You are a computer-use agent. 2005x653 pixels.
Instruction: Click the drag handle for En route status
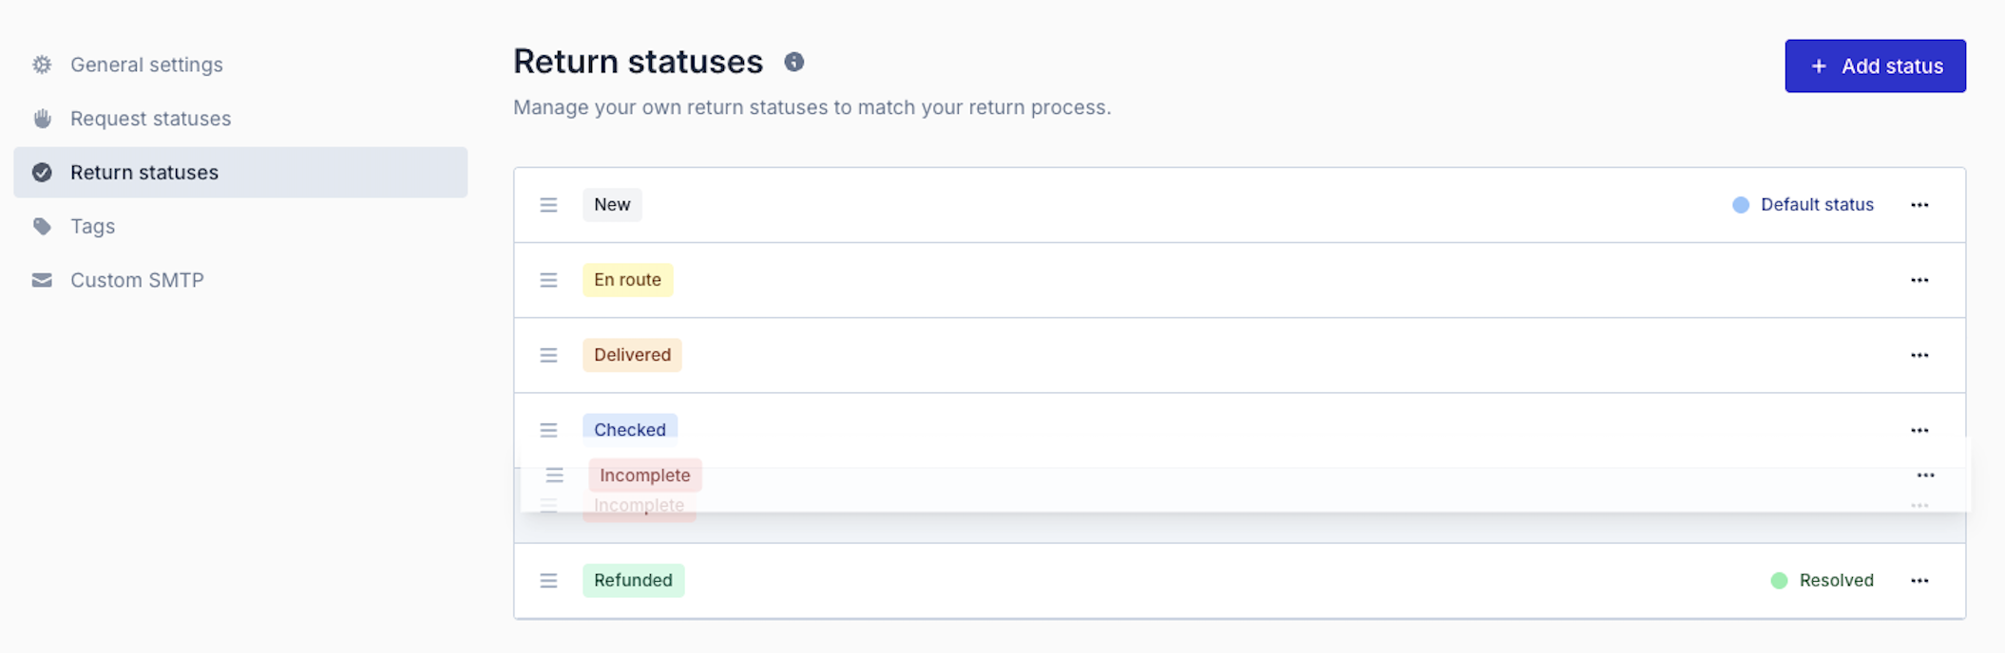click(548, 280)
